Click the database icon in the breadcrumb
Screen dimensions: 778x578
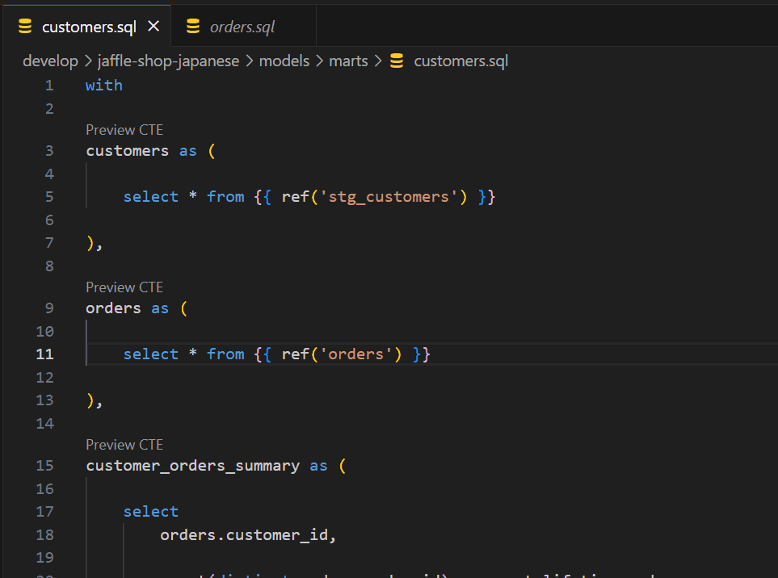tap(397, 61)
